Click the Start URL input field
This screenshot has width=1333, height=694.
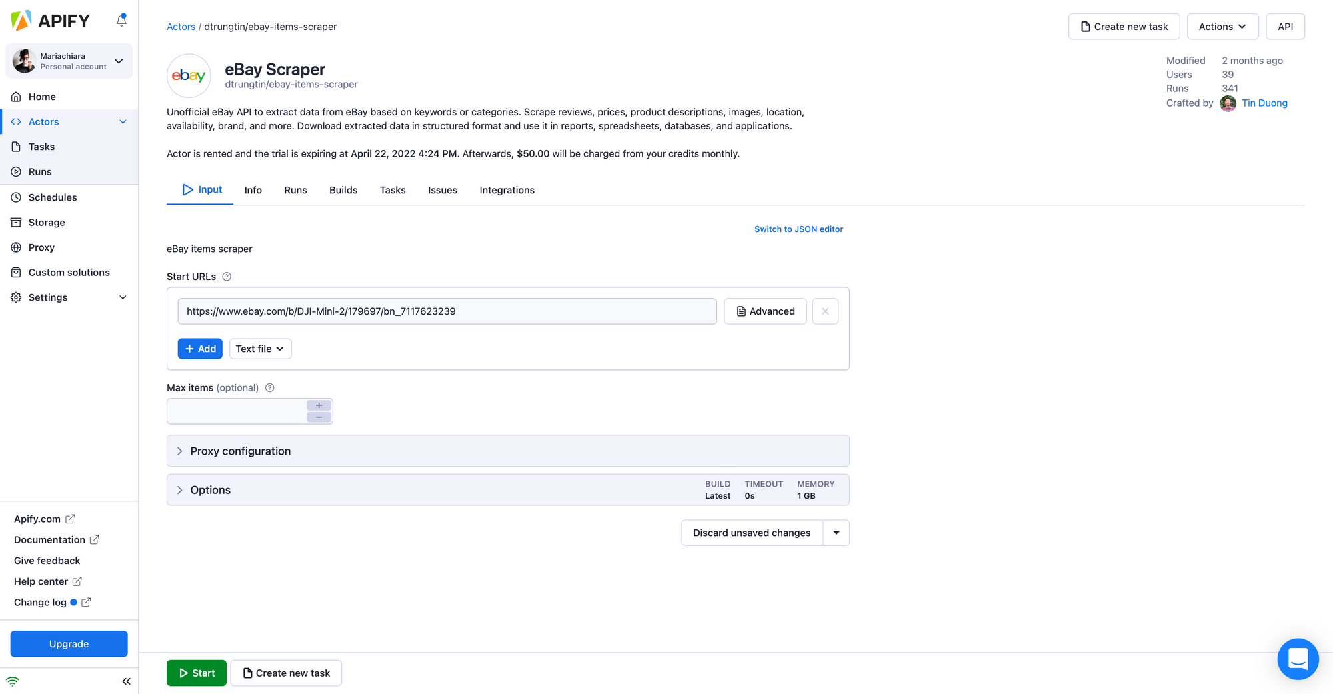pos(447,311)
